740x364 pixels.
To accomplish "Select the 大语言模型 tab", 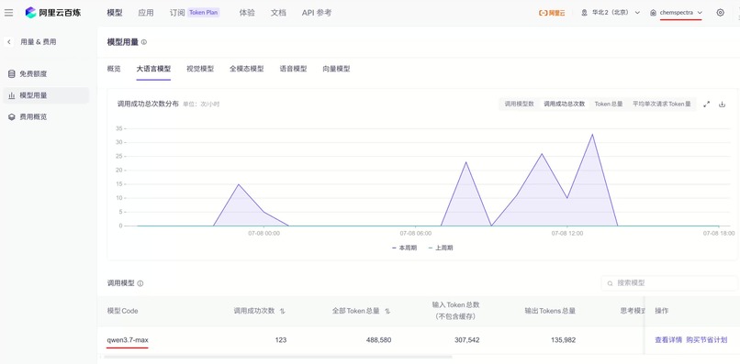I will point(153,69).
